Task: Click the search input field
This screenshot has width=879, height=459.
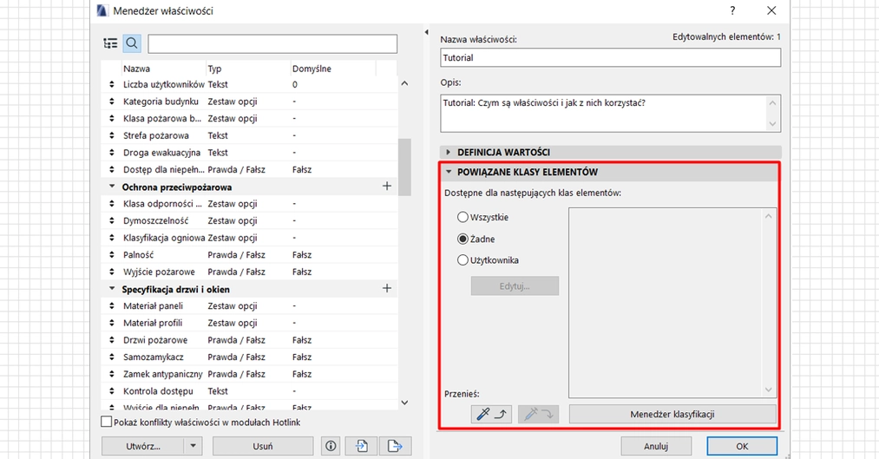Action: pos(272,43)
